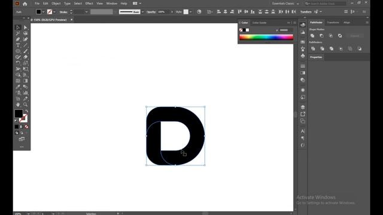This screenshot has height=215, width=383.
Task: Open the Layers panel from the dock
Action: (x=303, y=107)
